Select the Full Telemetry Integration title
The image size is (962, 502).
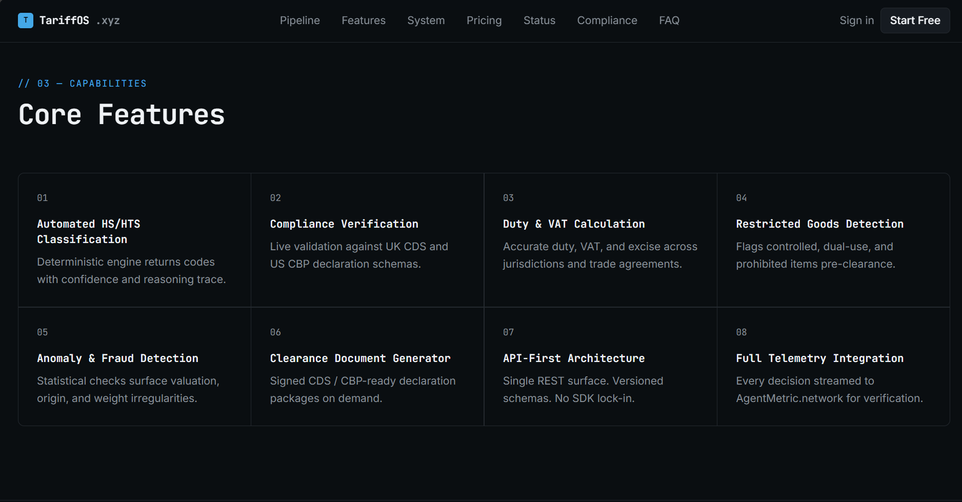pos(820,358)
